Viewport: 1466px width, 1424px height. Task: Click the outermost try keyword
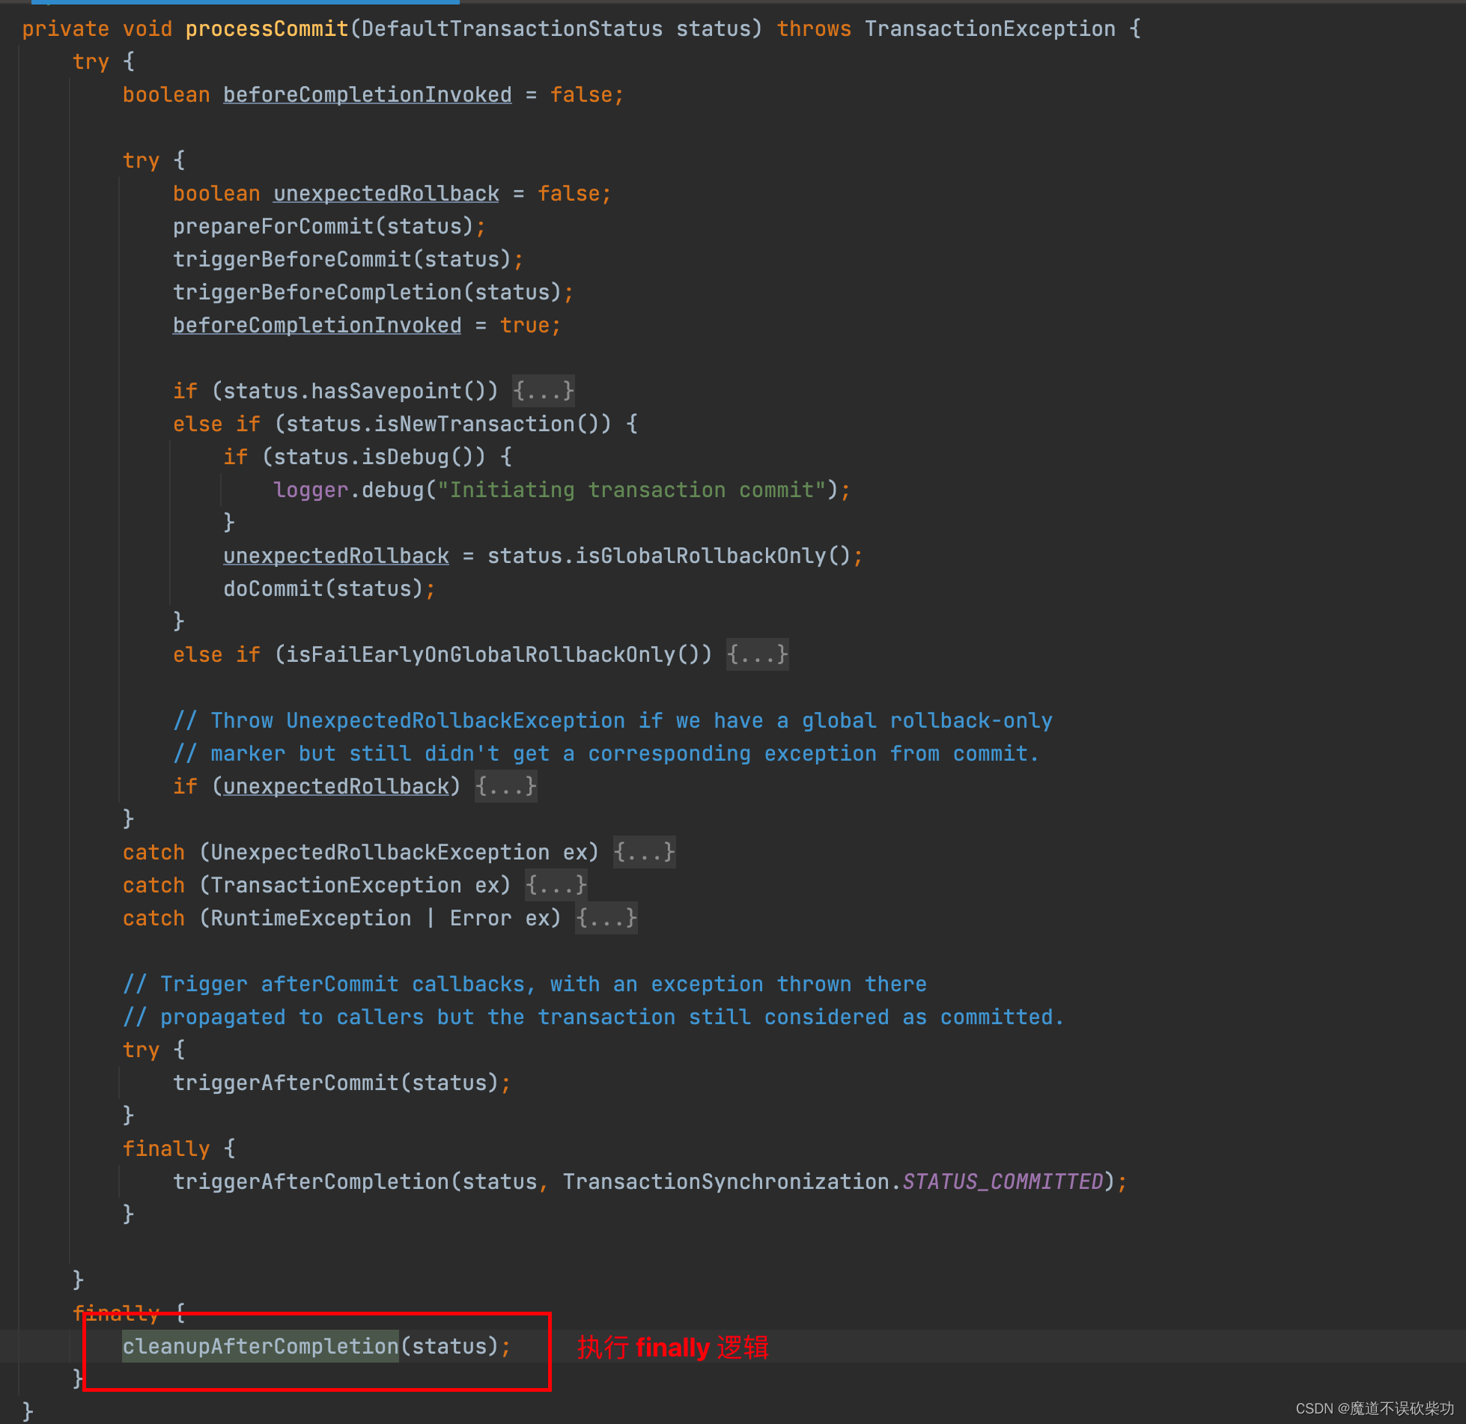pyautogui.click(x=91, y=61)
